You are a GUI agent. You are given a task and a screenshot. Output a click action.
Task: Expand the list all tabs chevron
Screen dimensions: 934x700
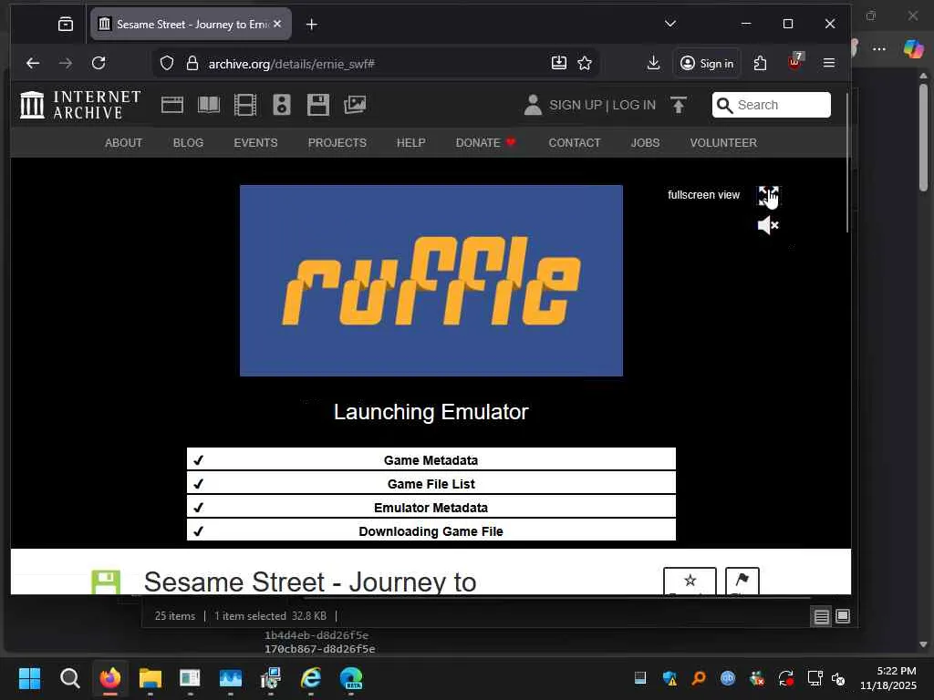coord(670,24)
